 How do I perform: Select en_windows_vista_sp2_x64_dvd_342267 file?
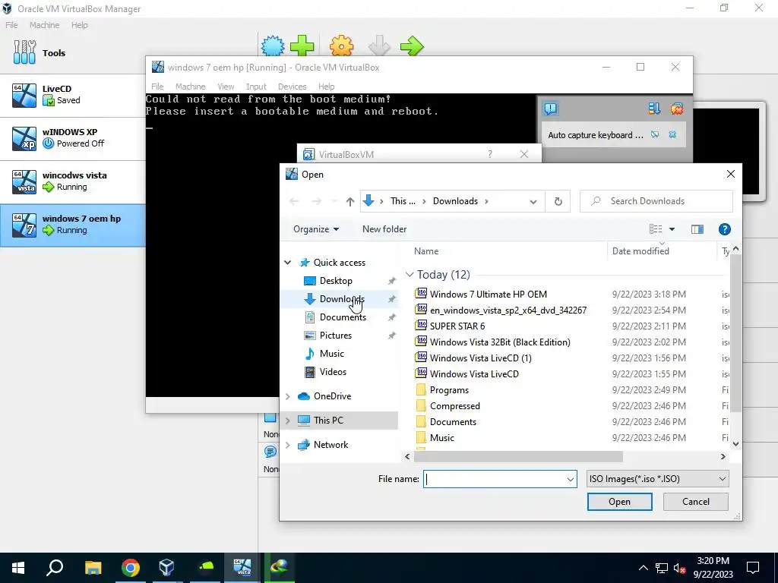coord(508,310)
